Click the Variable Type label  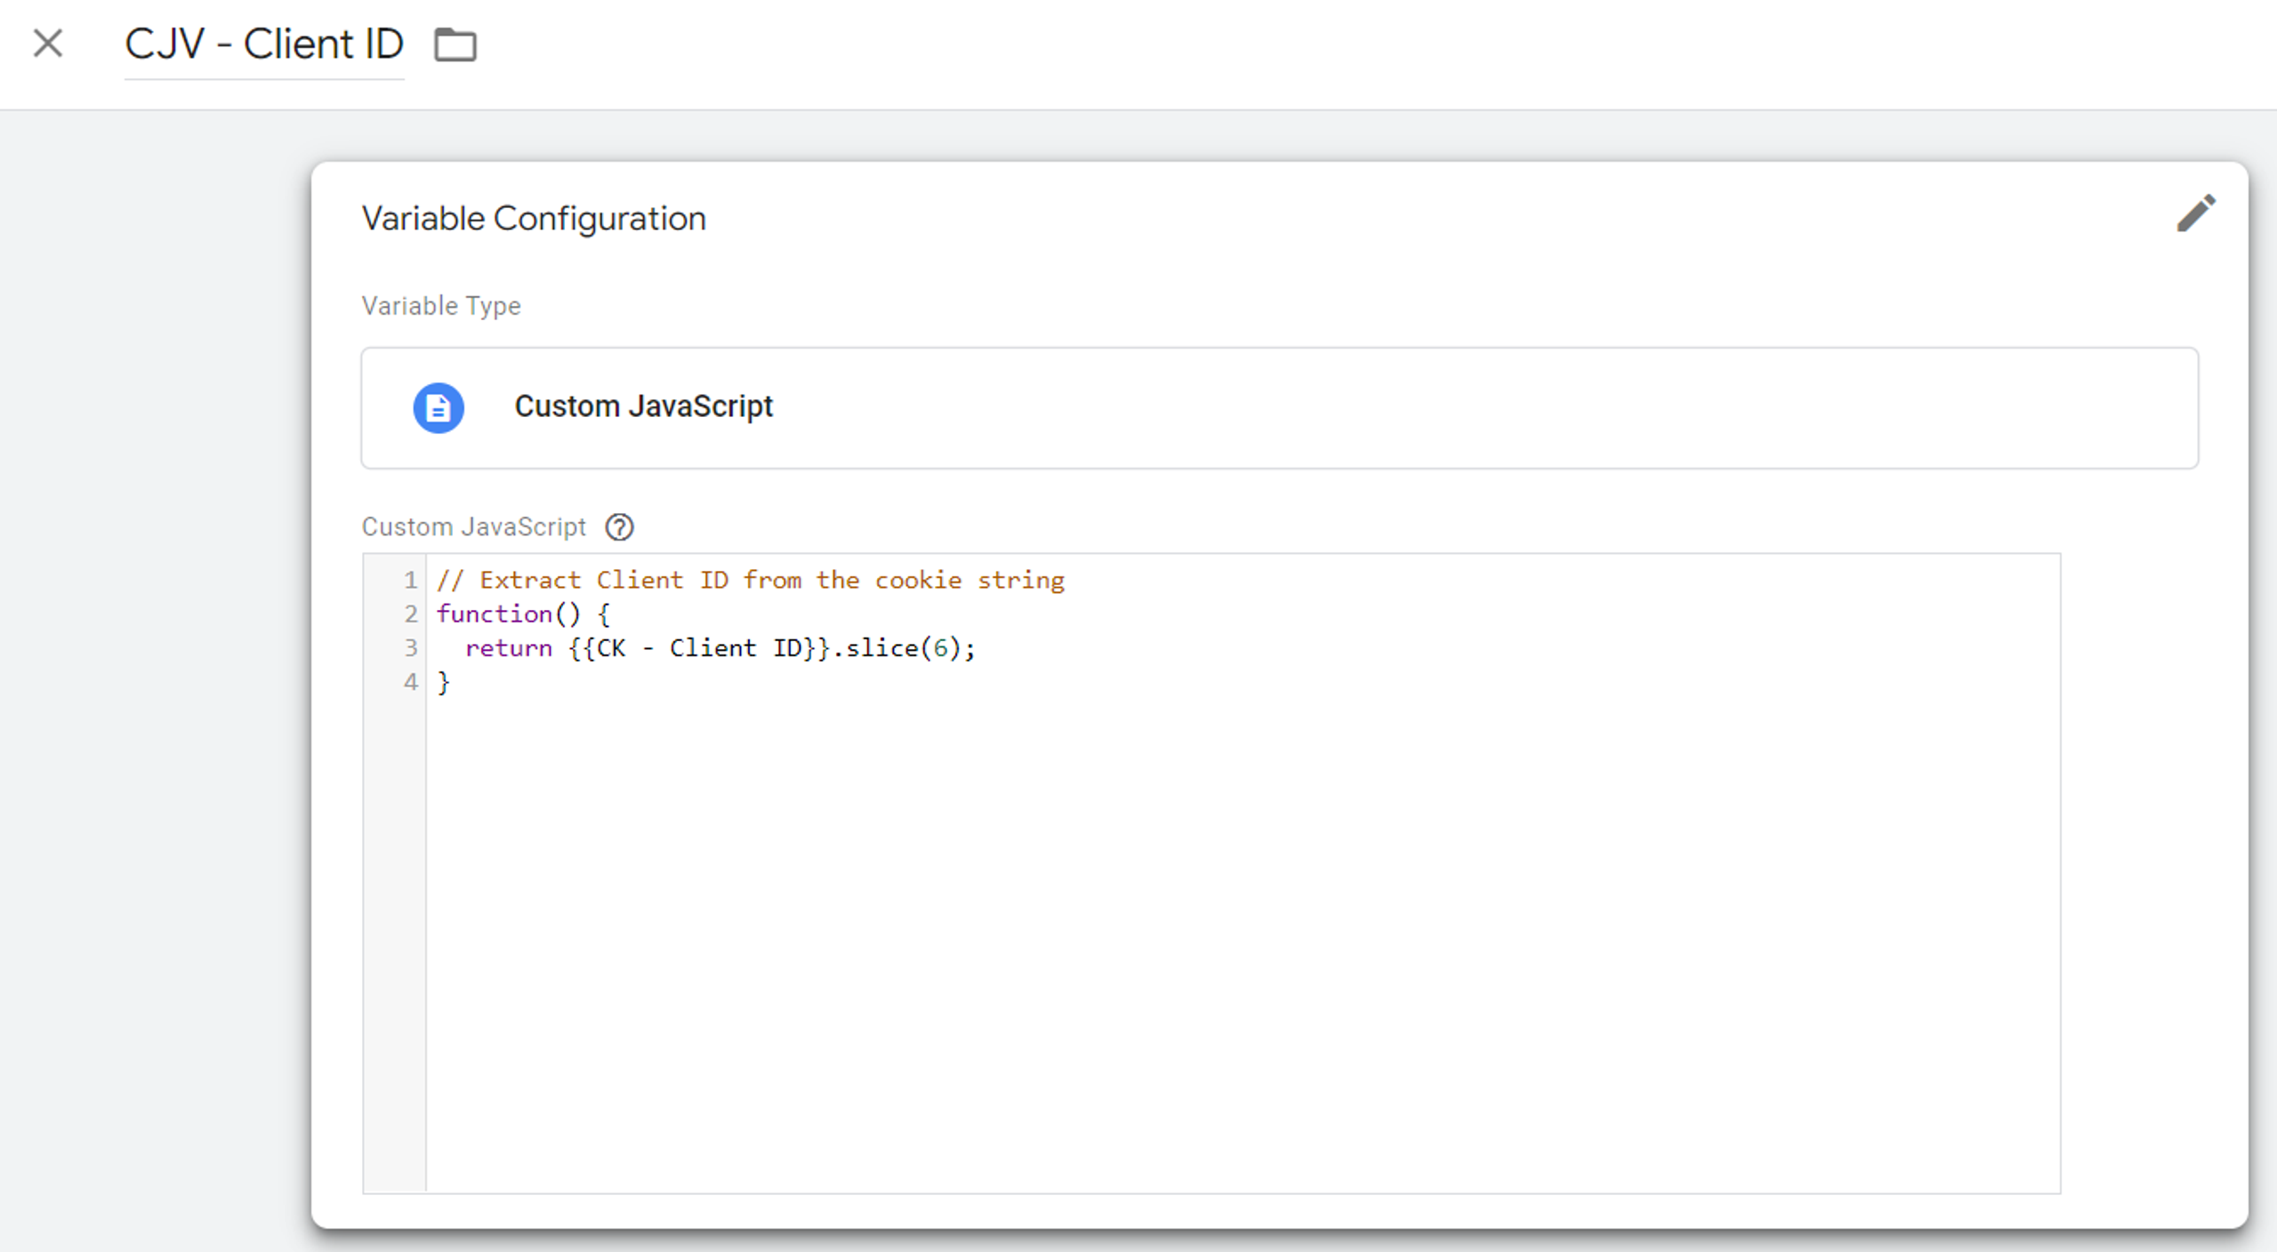coord(441,306)
